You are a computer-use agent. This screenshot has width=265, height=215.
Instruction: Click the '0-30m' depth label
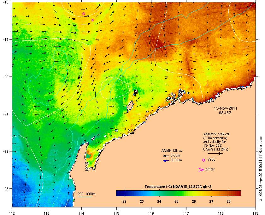tap(175, 155)
